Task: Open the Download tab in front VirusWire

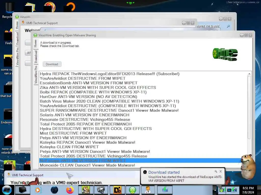Action: (x=36, y=57)
